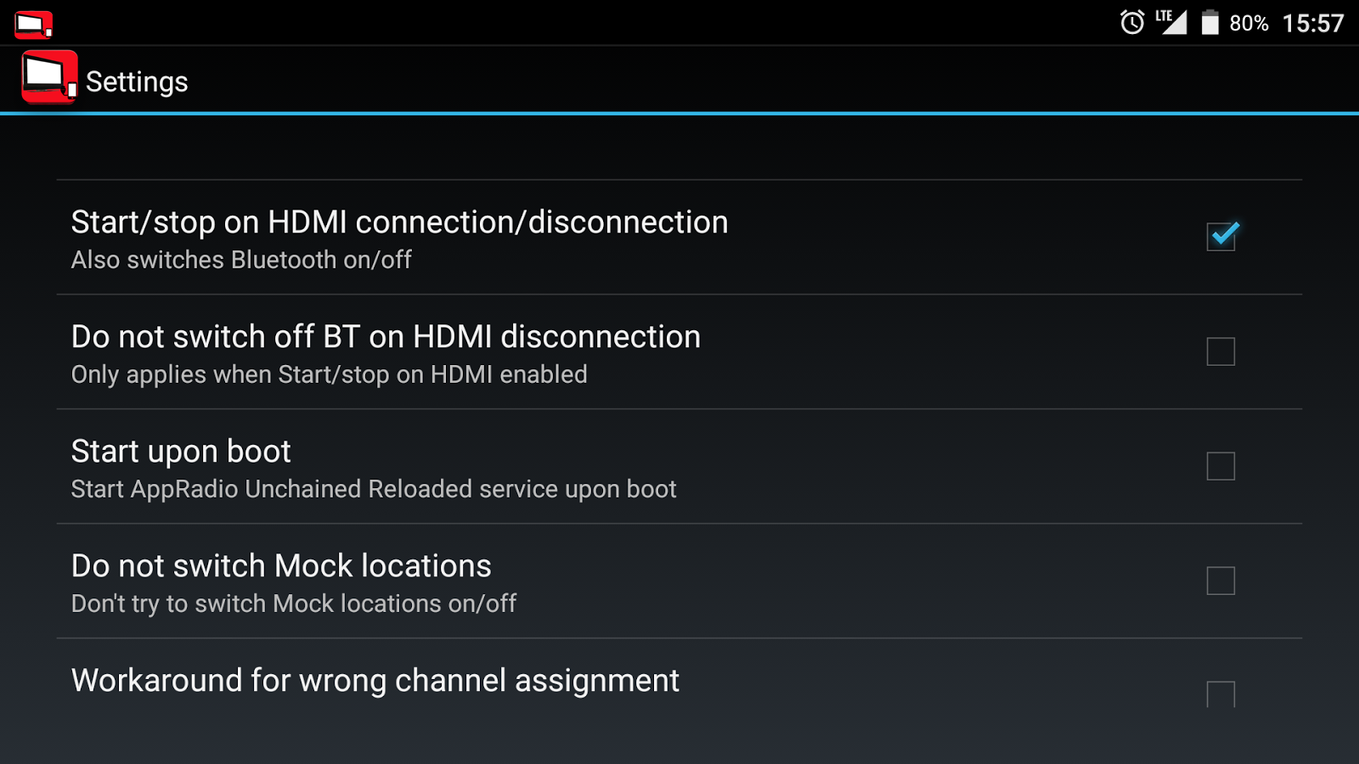Tap 'Start AppRadio Unchained Reloaded service' description
This screenshot has height=764, width=1359.
374,489
